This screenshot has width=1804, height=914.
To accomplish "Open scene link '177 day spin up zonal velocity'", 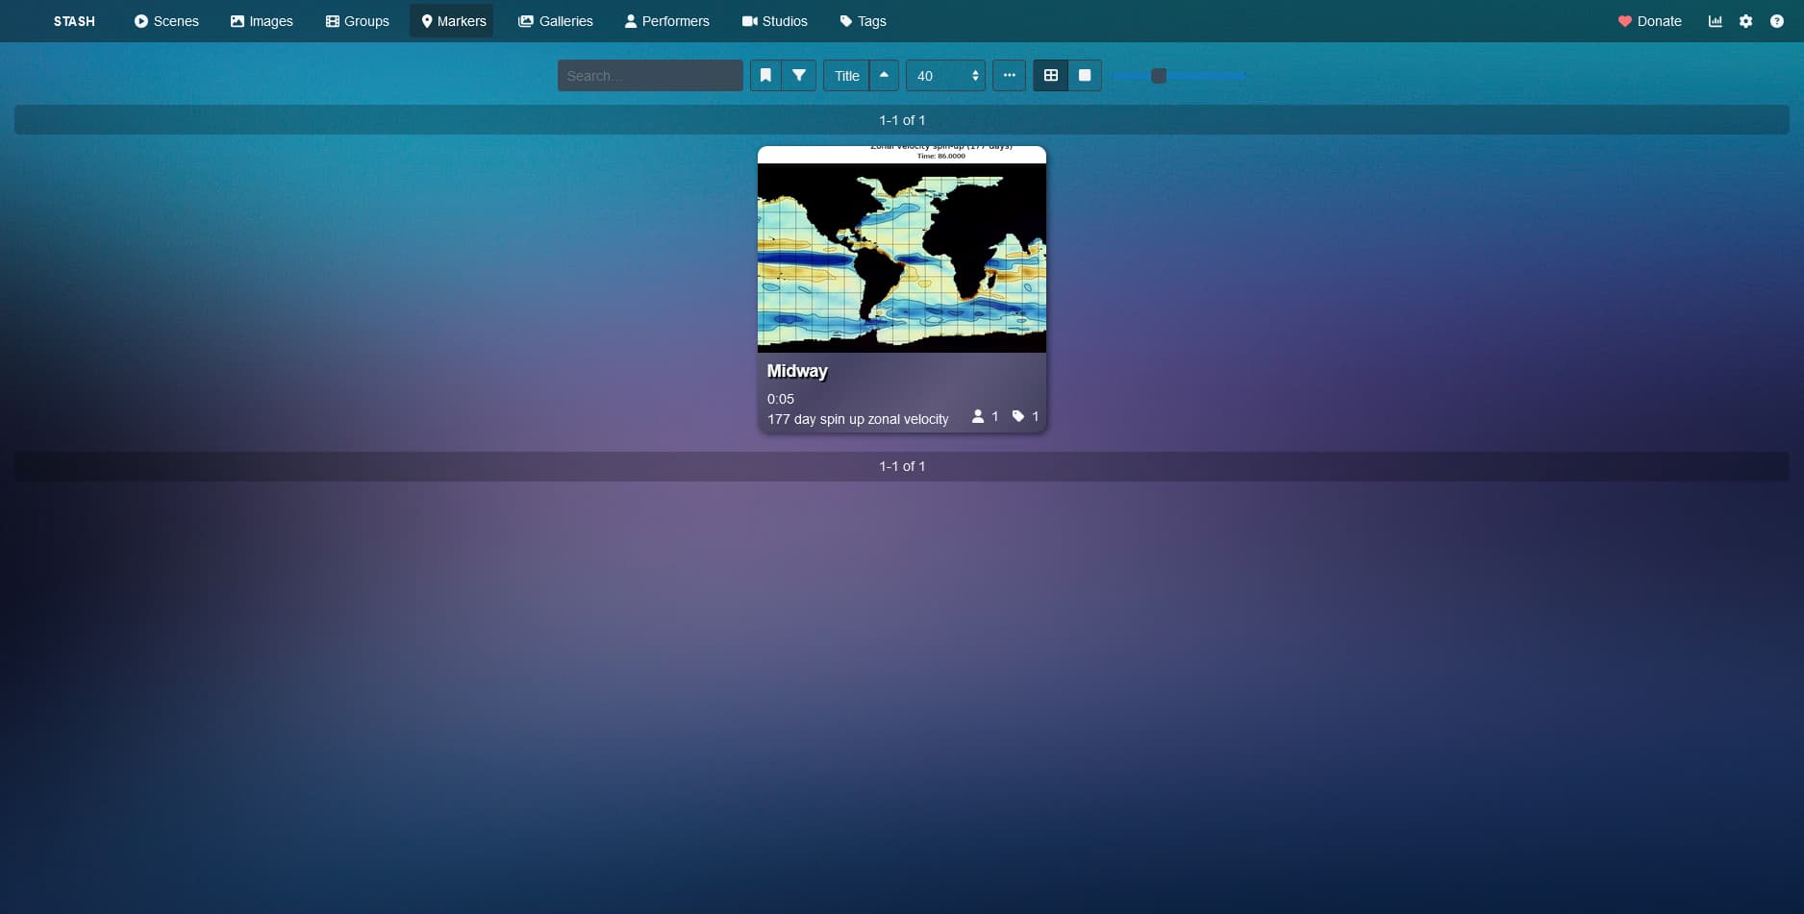I will [858, 419].
